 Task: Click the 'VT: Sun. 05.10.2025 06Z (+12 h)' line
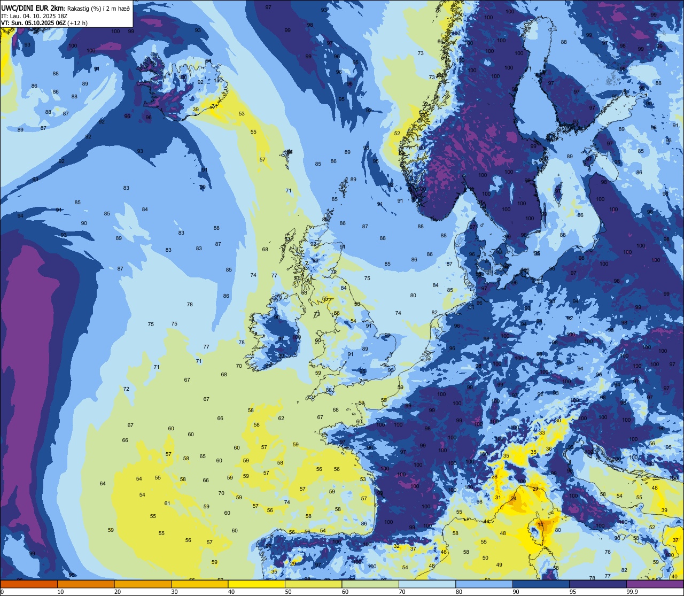[x=44, y=23]
